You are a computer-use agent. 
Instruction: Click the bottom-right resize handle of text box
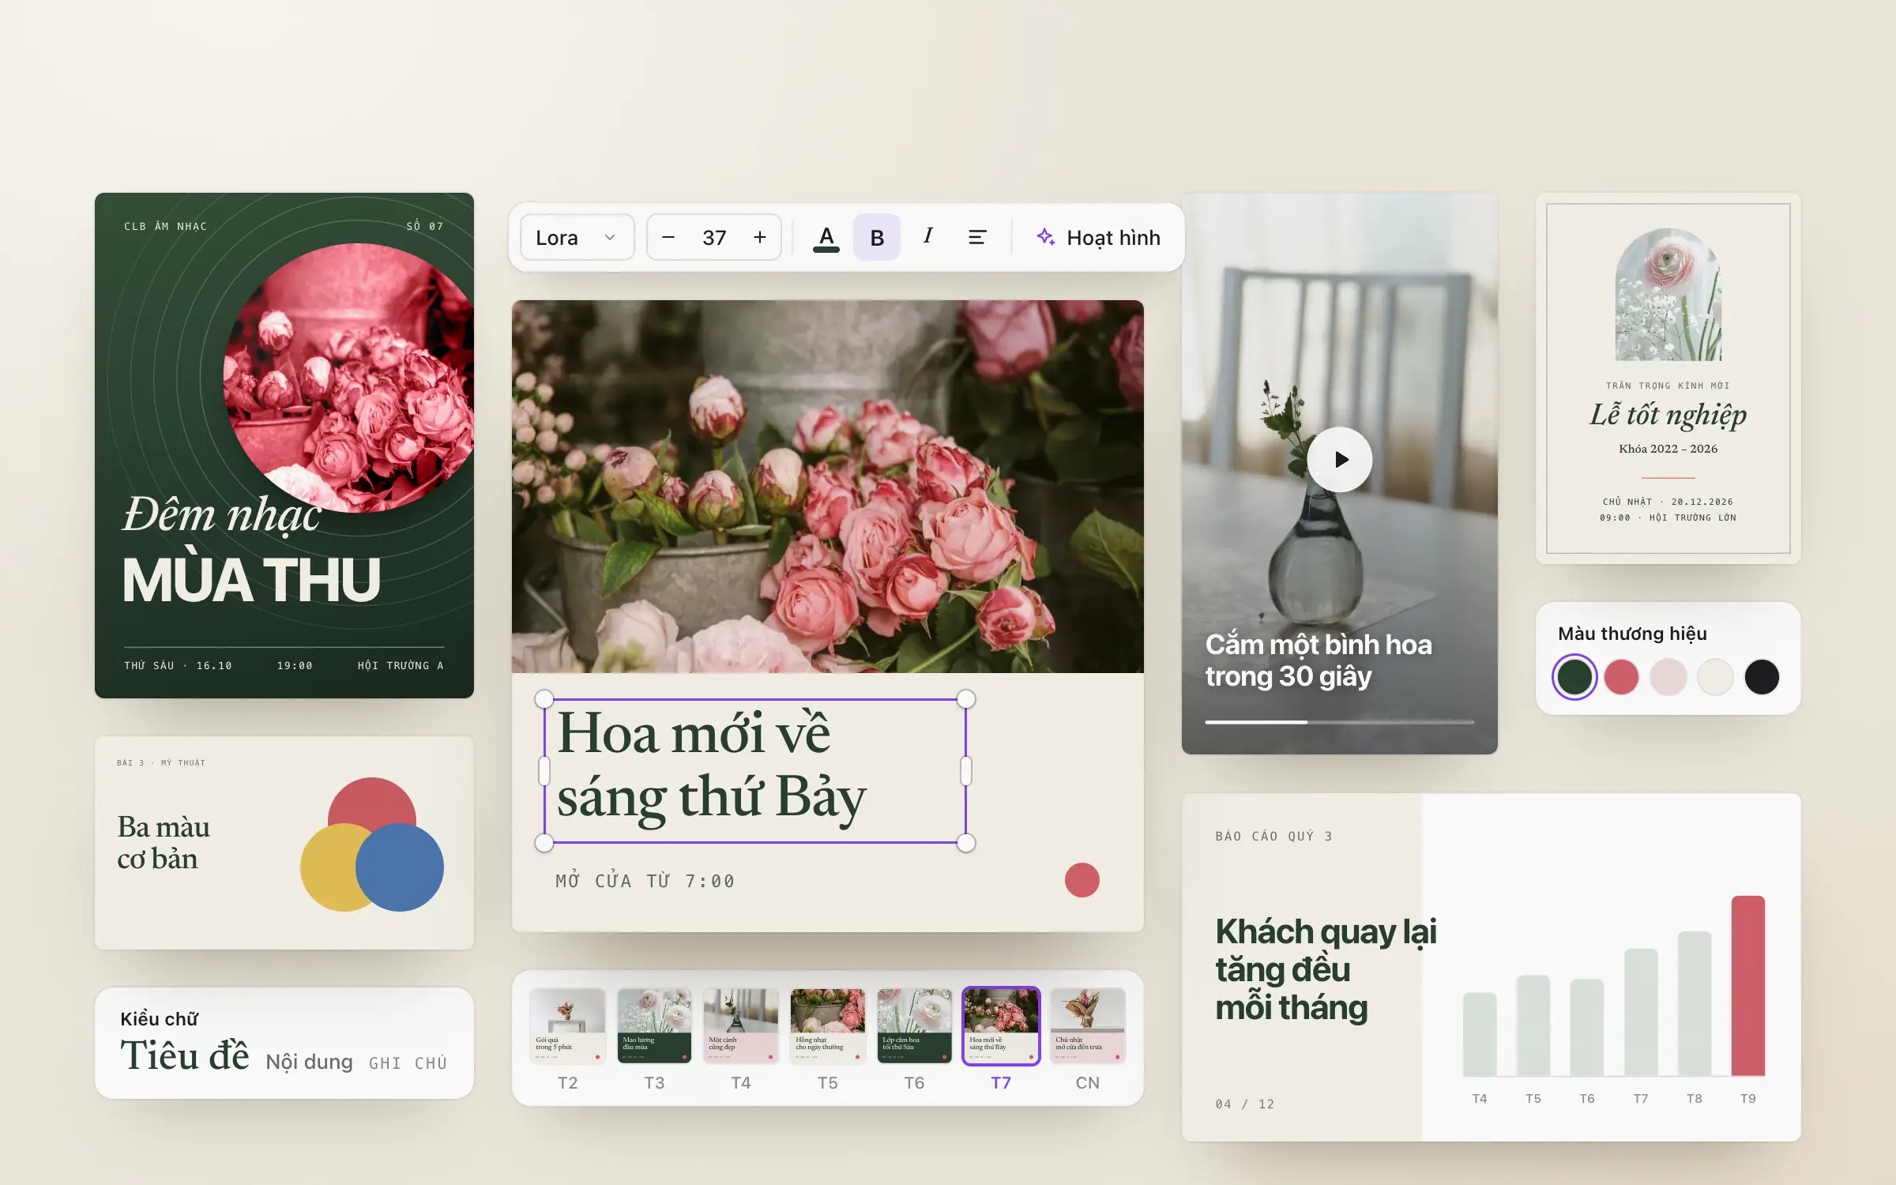pyautogui.click(x=966, y=843)
